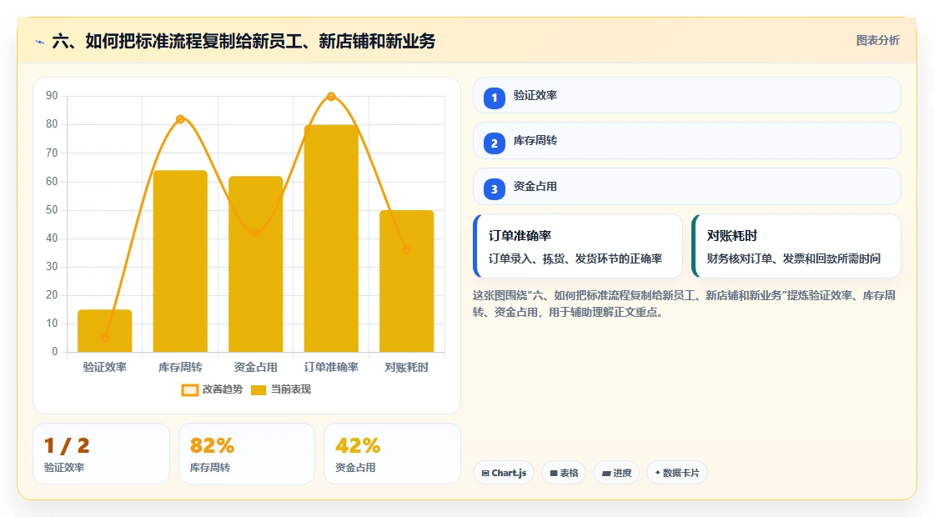The width and height of the screenshot is (934, 517).
Task: Select the 表格 tag text
Action: 569,473
